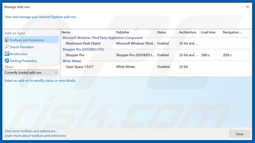Click Microsoft Windows Third... publisher cell
The height and width of the screenshot is (143, 255).
tap(136, 44)
